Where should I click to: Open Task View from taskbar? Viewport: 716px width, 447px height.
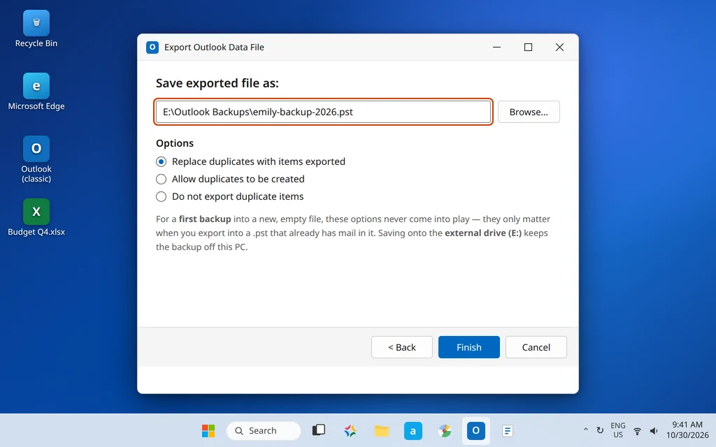coord(319,430)
